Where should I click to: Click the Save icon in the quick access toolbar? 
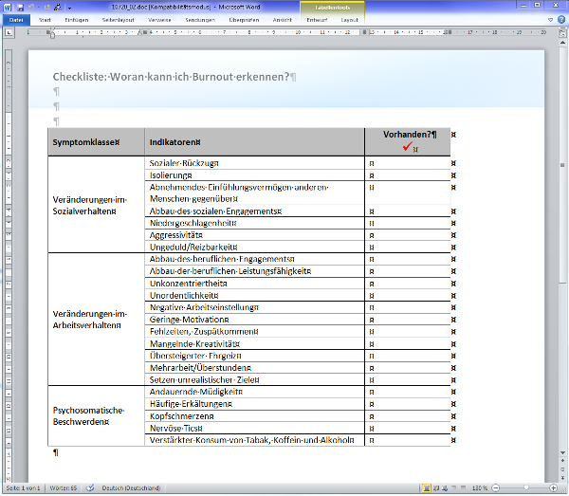(21, 6)
